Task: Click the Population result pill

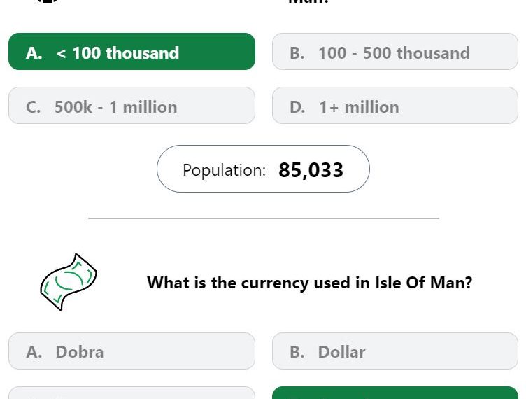Action: tap(263, 169)
